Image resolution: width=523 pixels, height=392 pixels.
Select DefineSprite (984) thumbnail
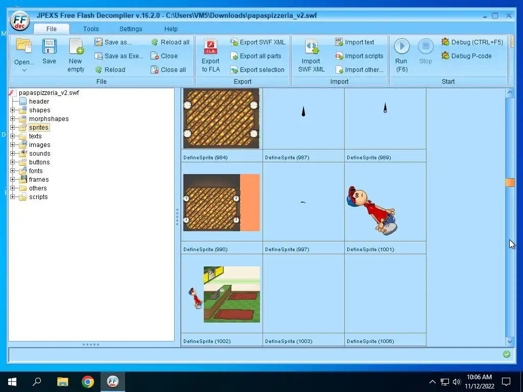(x=222, y=118)
